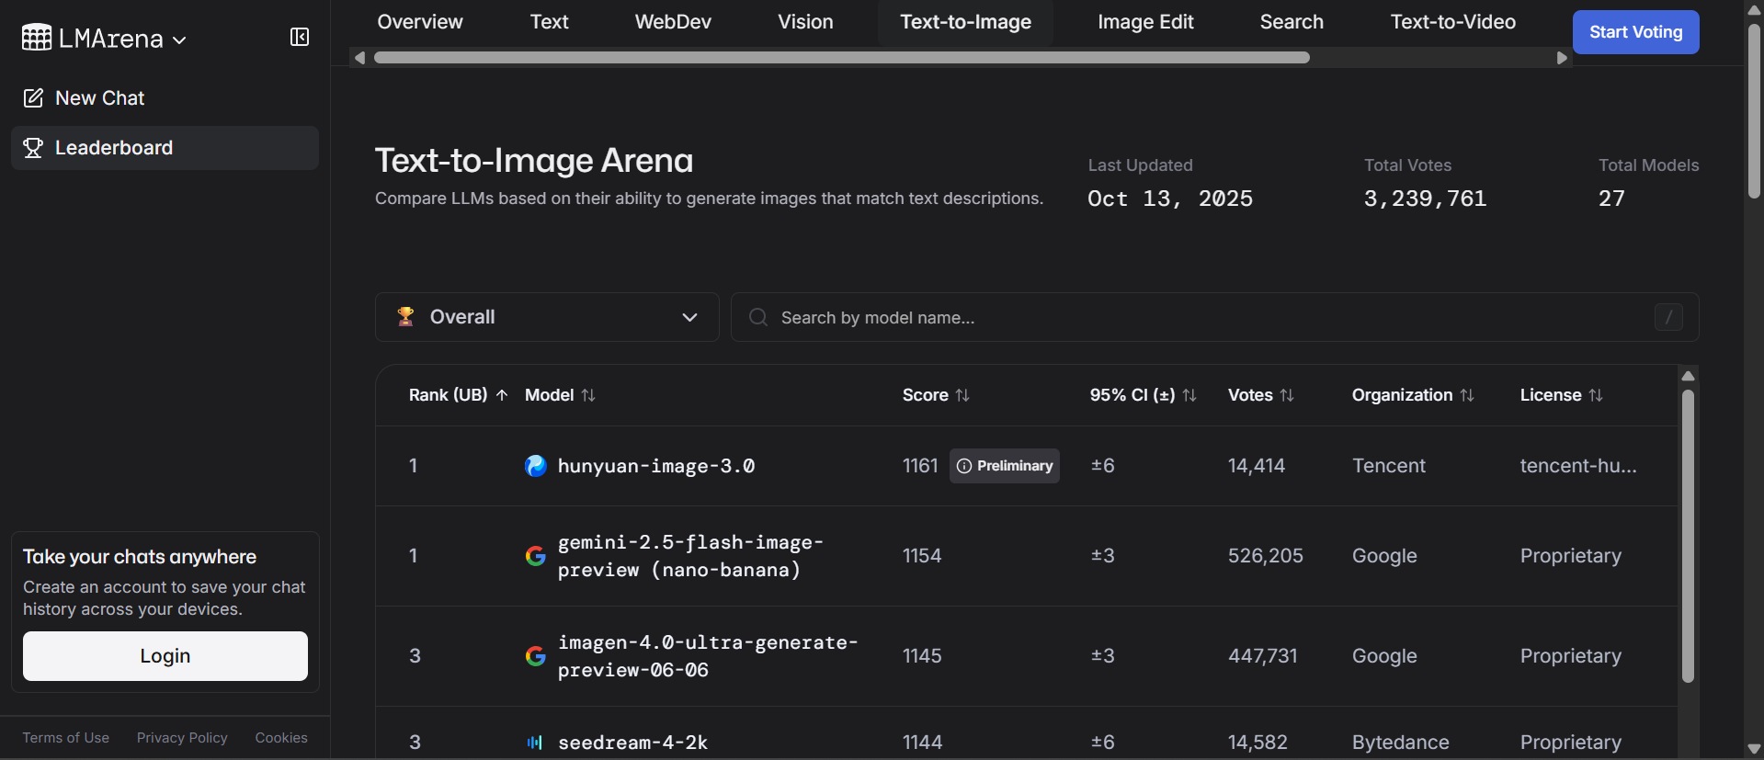Screen dimensions: 1764x760
Task: Click the Login button
Action: (165, 656)
